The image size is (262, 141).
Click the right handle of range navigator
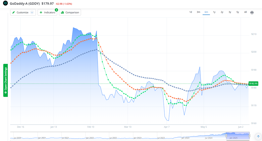point(249,136)
